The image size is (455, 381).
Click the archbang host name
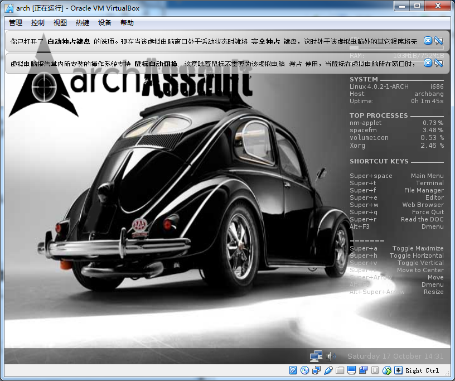[x=429, y=94]
